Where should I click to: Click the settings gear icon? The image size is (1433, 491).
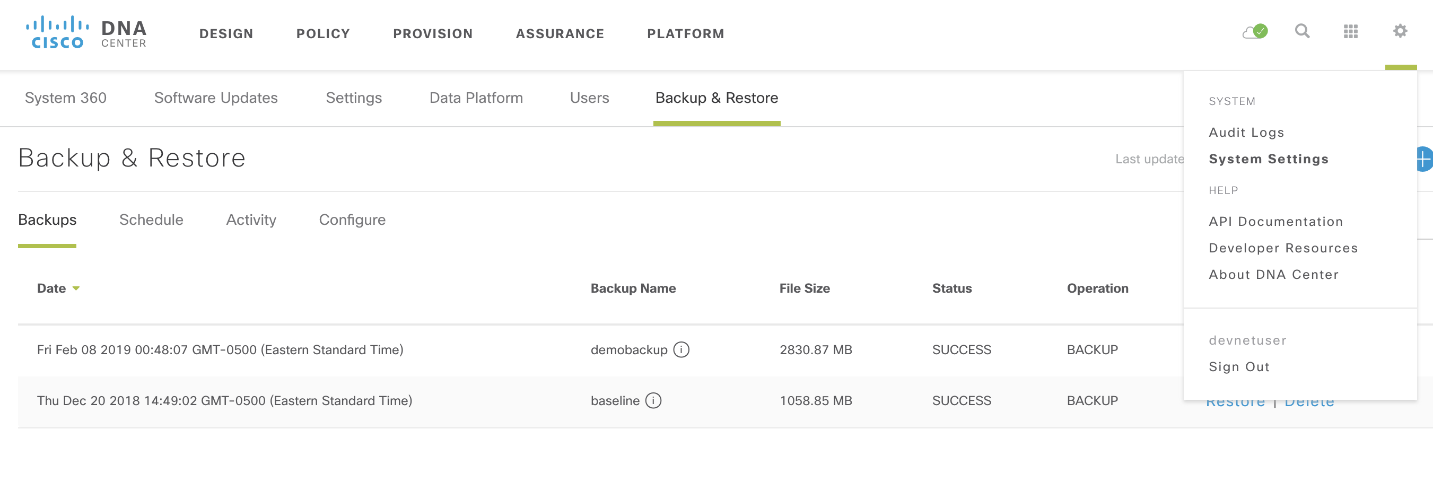1400,32
